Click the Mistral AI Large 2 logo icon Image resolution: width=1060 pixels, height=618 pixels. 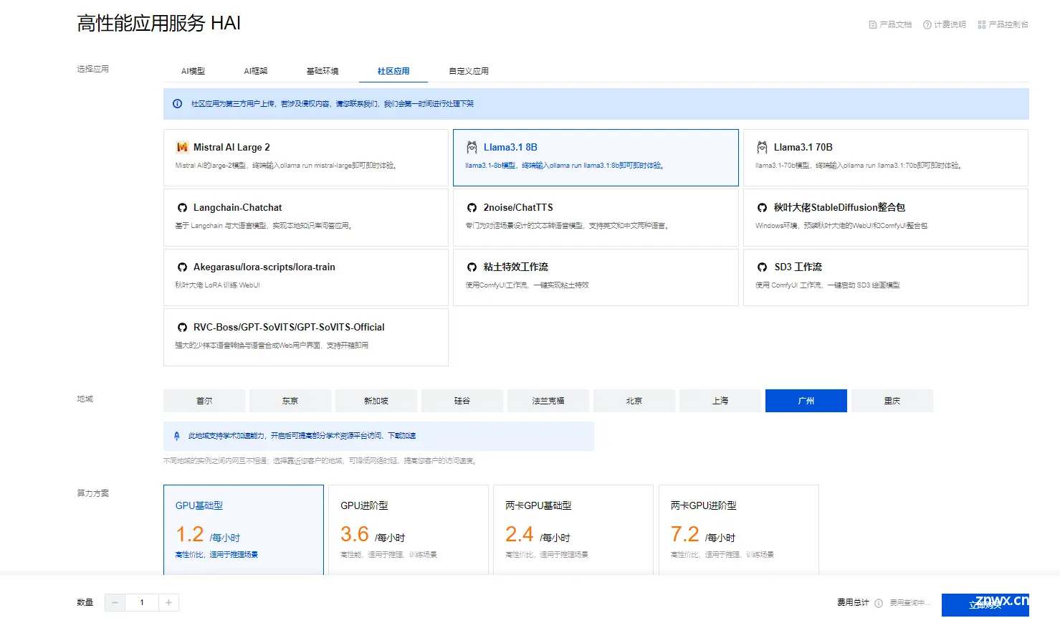(182, 147)
